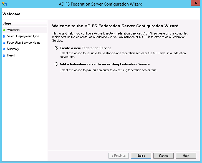This screenshot has height=163, width=202.
Task: Select Create a new Federation Service radio
Action: pos(56,48)
